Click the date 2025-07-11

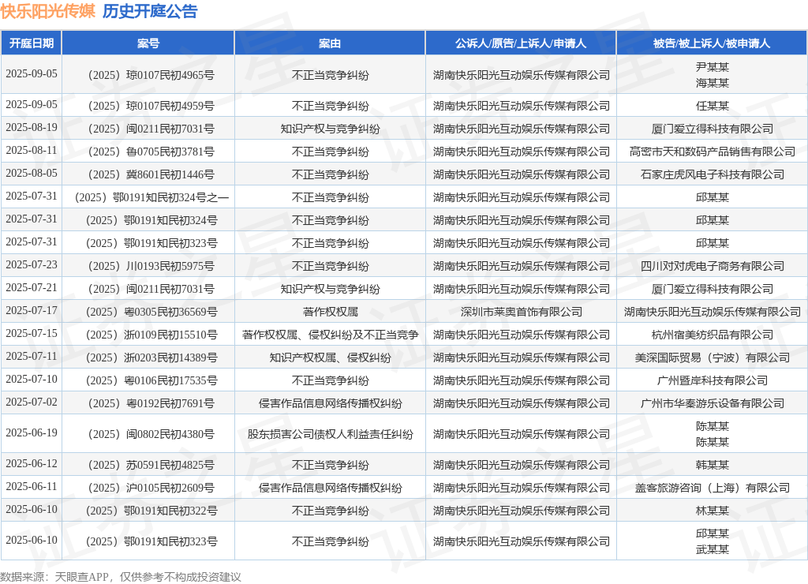[x=32, y=356]
